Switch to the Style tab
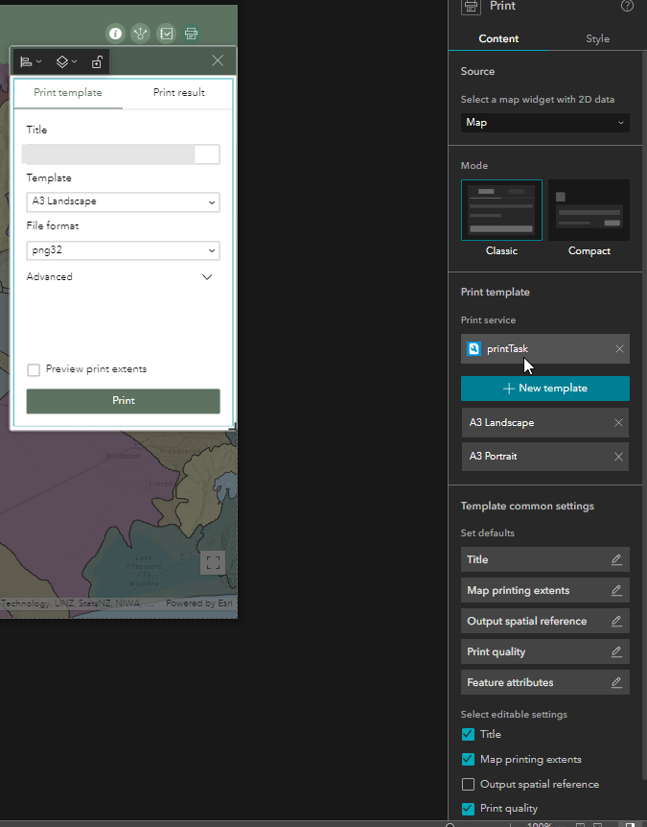The image size is (647, 827). point(597,38)
